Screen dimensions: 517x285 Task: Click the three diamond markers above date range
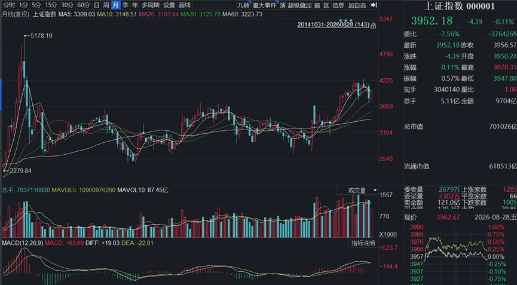tap(346, 20)
